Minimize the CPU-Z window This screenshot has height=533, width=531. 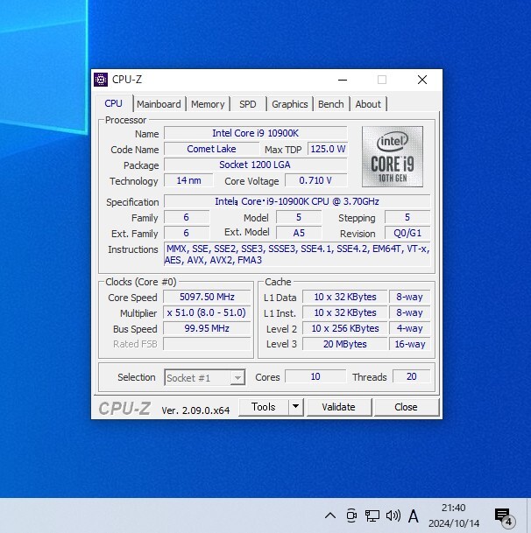[x=343, y=80]
